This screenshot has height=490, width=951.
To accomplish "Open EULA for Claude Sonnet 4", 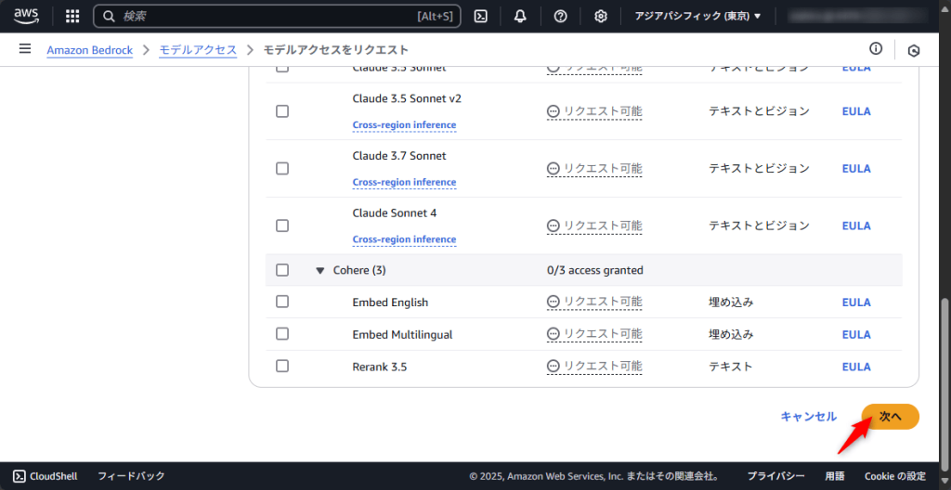I will pos(856,226).
